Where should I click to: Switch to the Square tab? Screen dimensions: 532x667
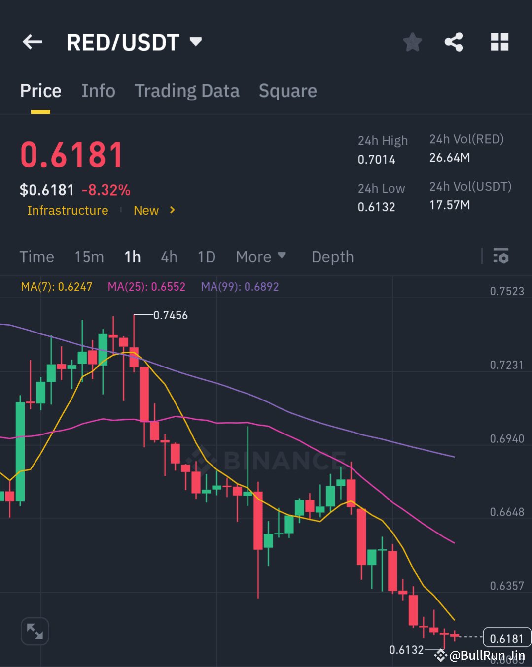(x=287, y=91)
